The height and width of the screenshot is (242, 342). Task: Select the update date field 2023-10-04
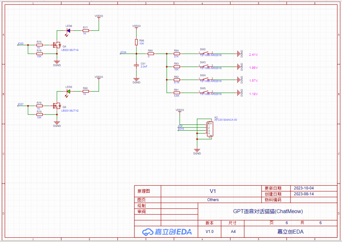[x=303, y=188]
